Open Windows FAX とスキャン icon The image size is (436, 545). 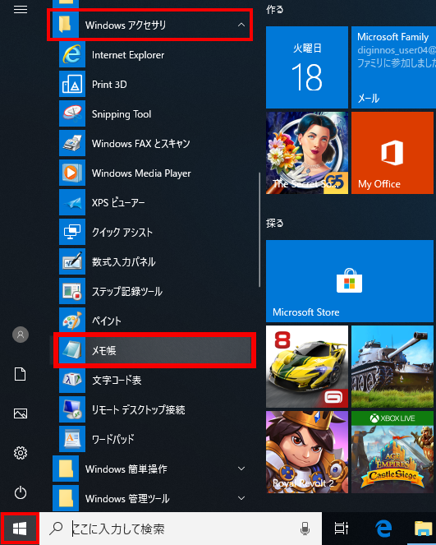[x=72, y=143]
